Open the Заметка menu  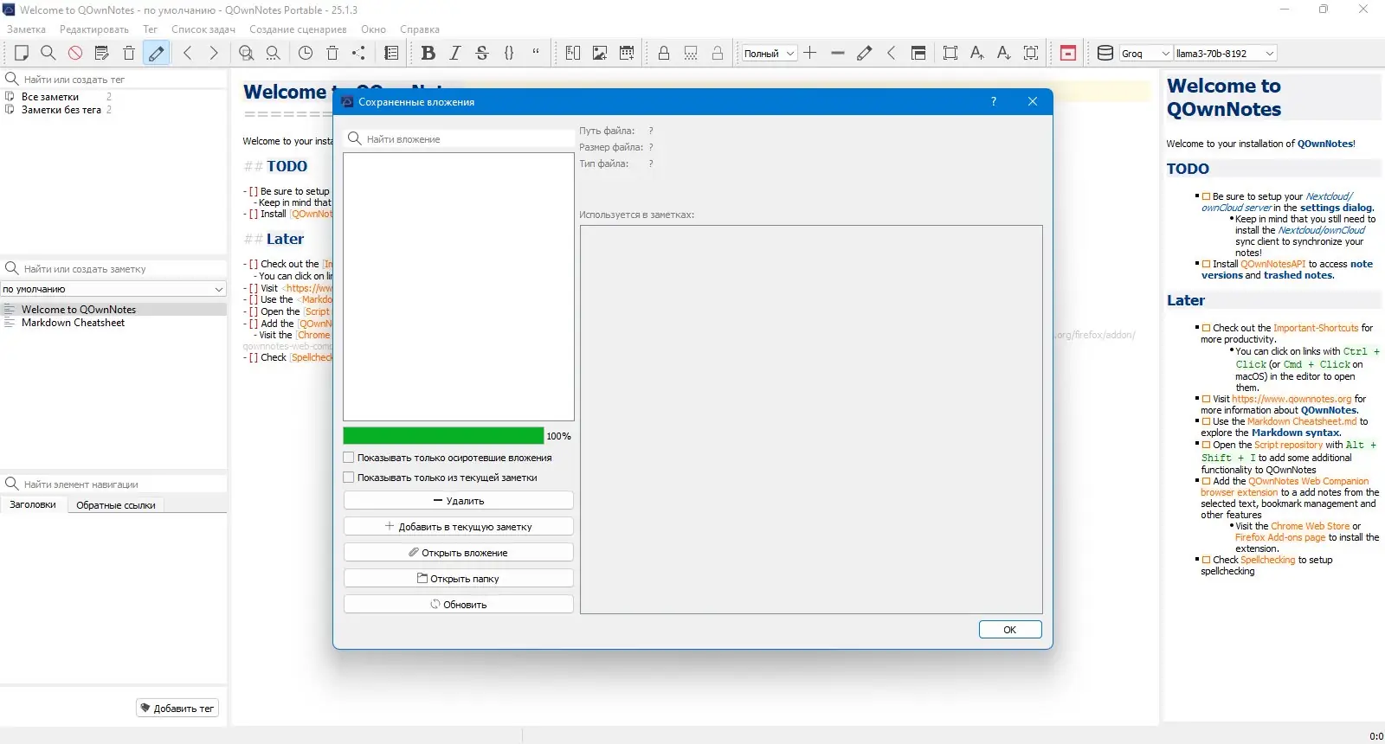point(26,29)
